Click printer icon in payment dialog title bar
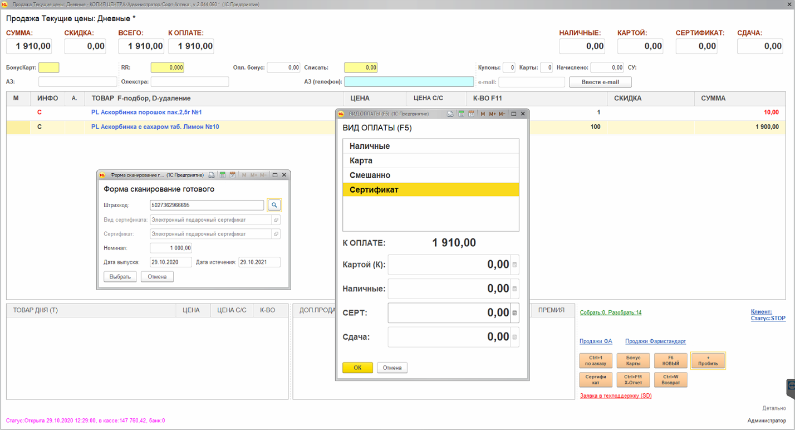The width and height of the screenshot is (795, 430). tap(450, 114)
